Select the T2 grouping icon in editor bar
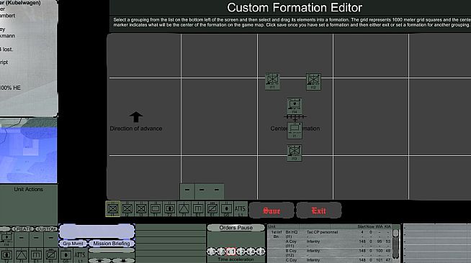Viewport: 471px width, 263px height. [x=170, y=209]
